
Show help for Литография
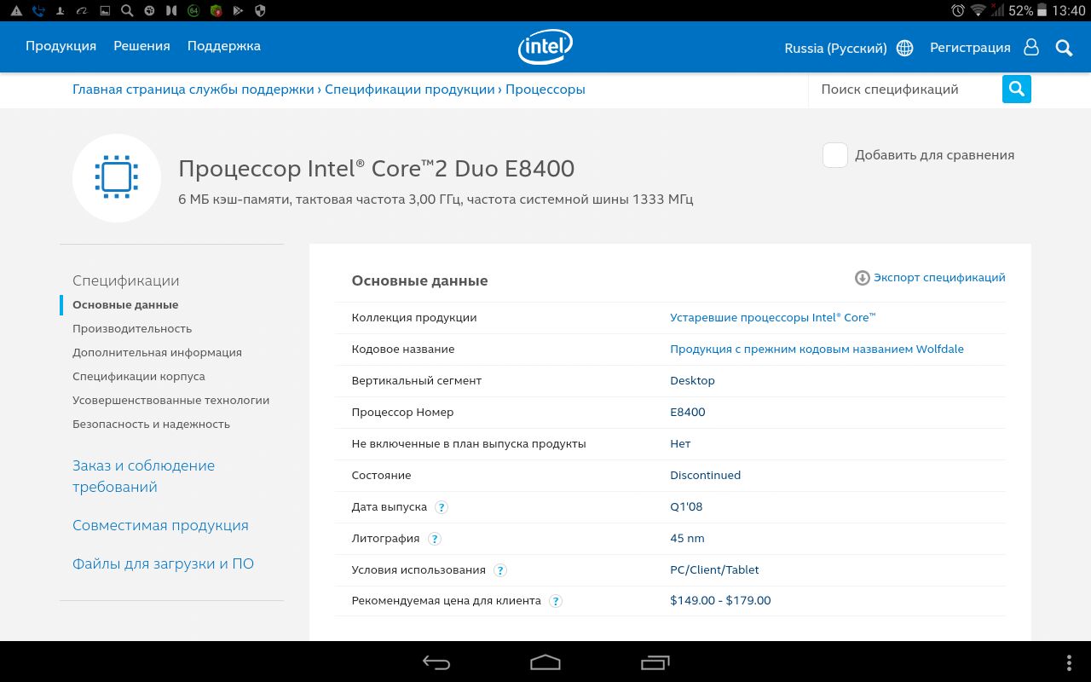(435, 539)
